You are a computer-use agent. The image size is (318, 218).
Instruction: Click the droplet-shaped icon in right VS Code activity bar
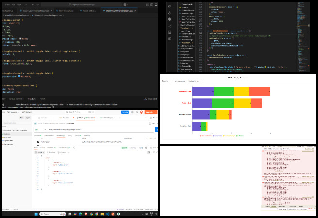point(169,13)
